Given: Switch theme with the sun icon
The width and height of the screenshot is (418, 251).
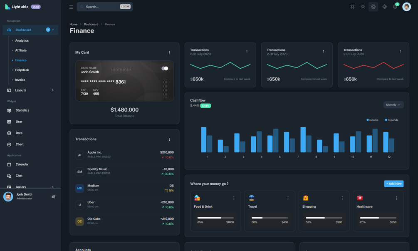Looking at the screenshot, I should click(363, 7).
